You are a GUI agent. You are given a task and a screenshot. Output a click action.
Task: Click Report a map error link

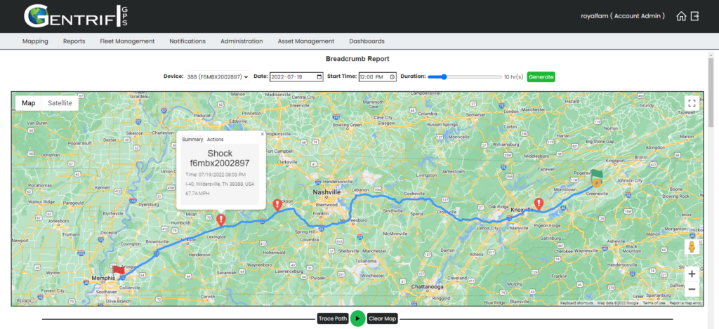pyautogui.click(x=685, y=303)
